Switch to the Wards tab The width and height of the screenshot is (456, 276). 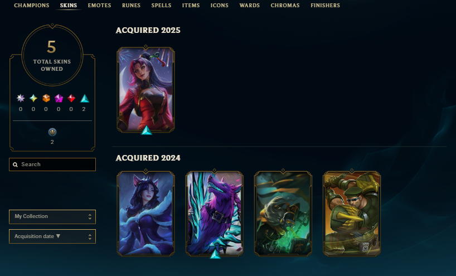(x=250, y=5)
